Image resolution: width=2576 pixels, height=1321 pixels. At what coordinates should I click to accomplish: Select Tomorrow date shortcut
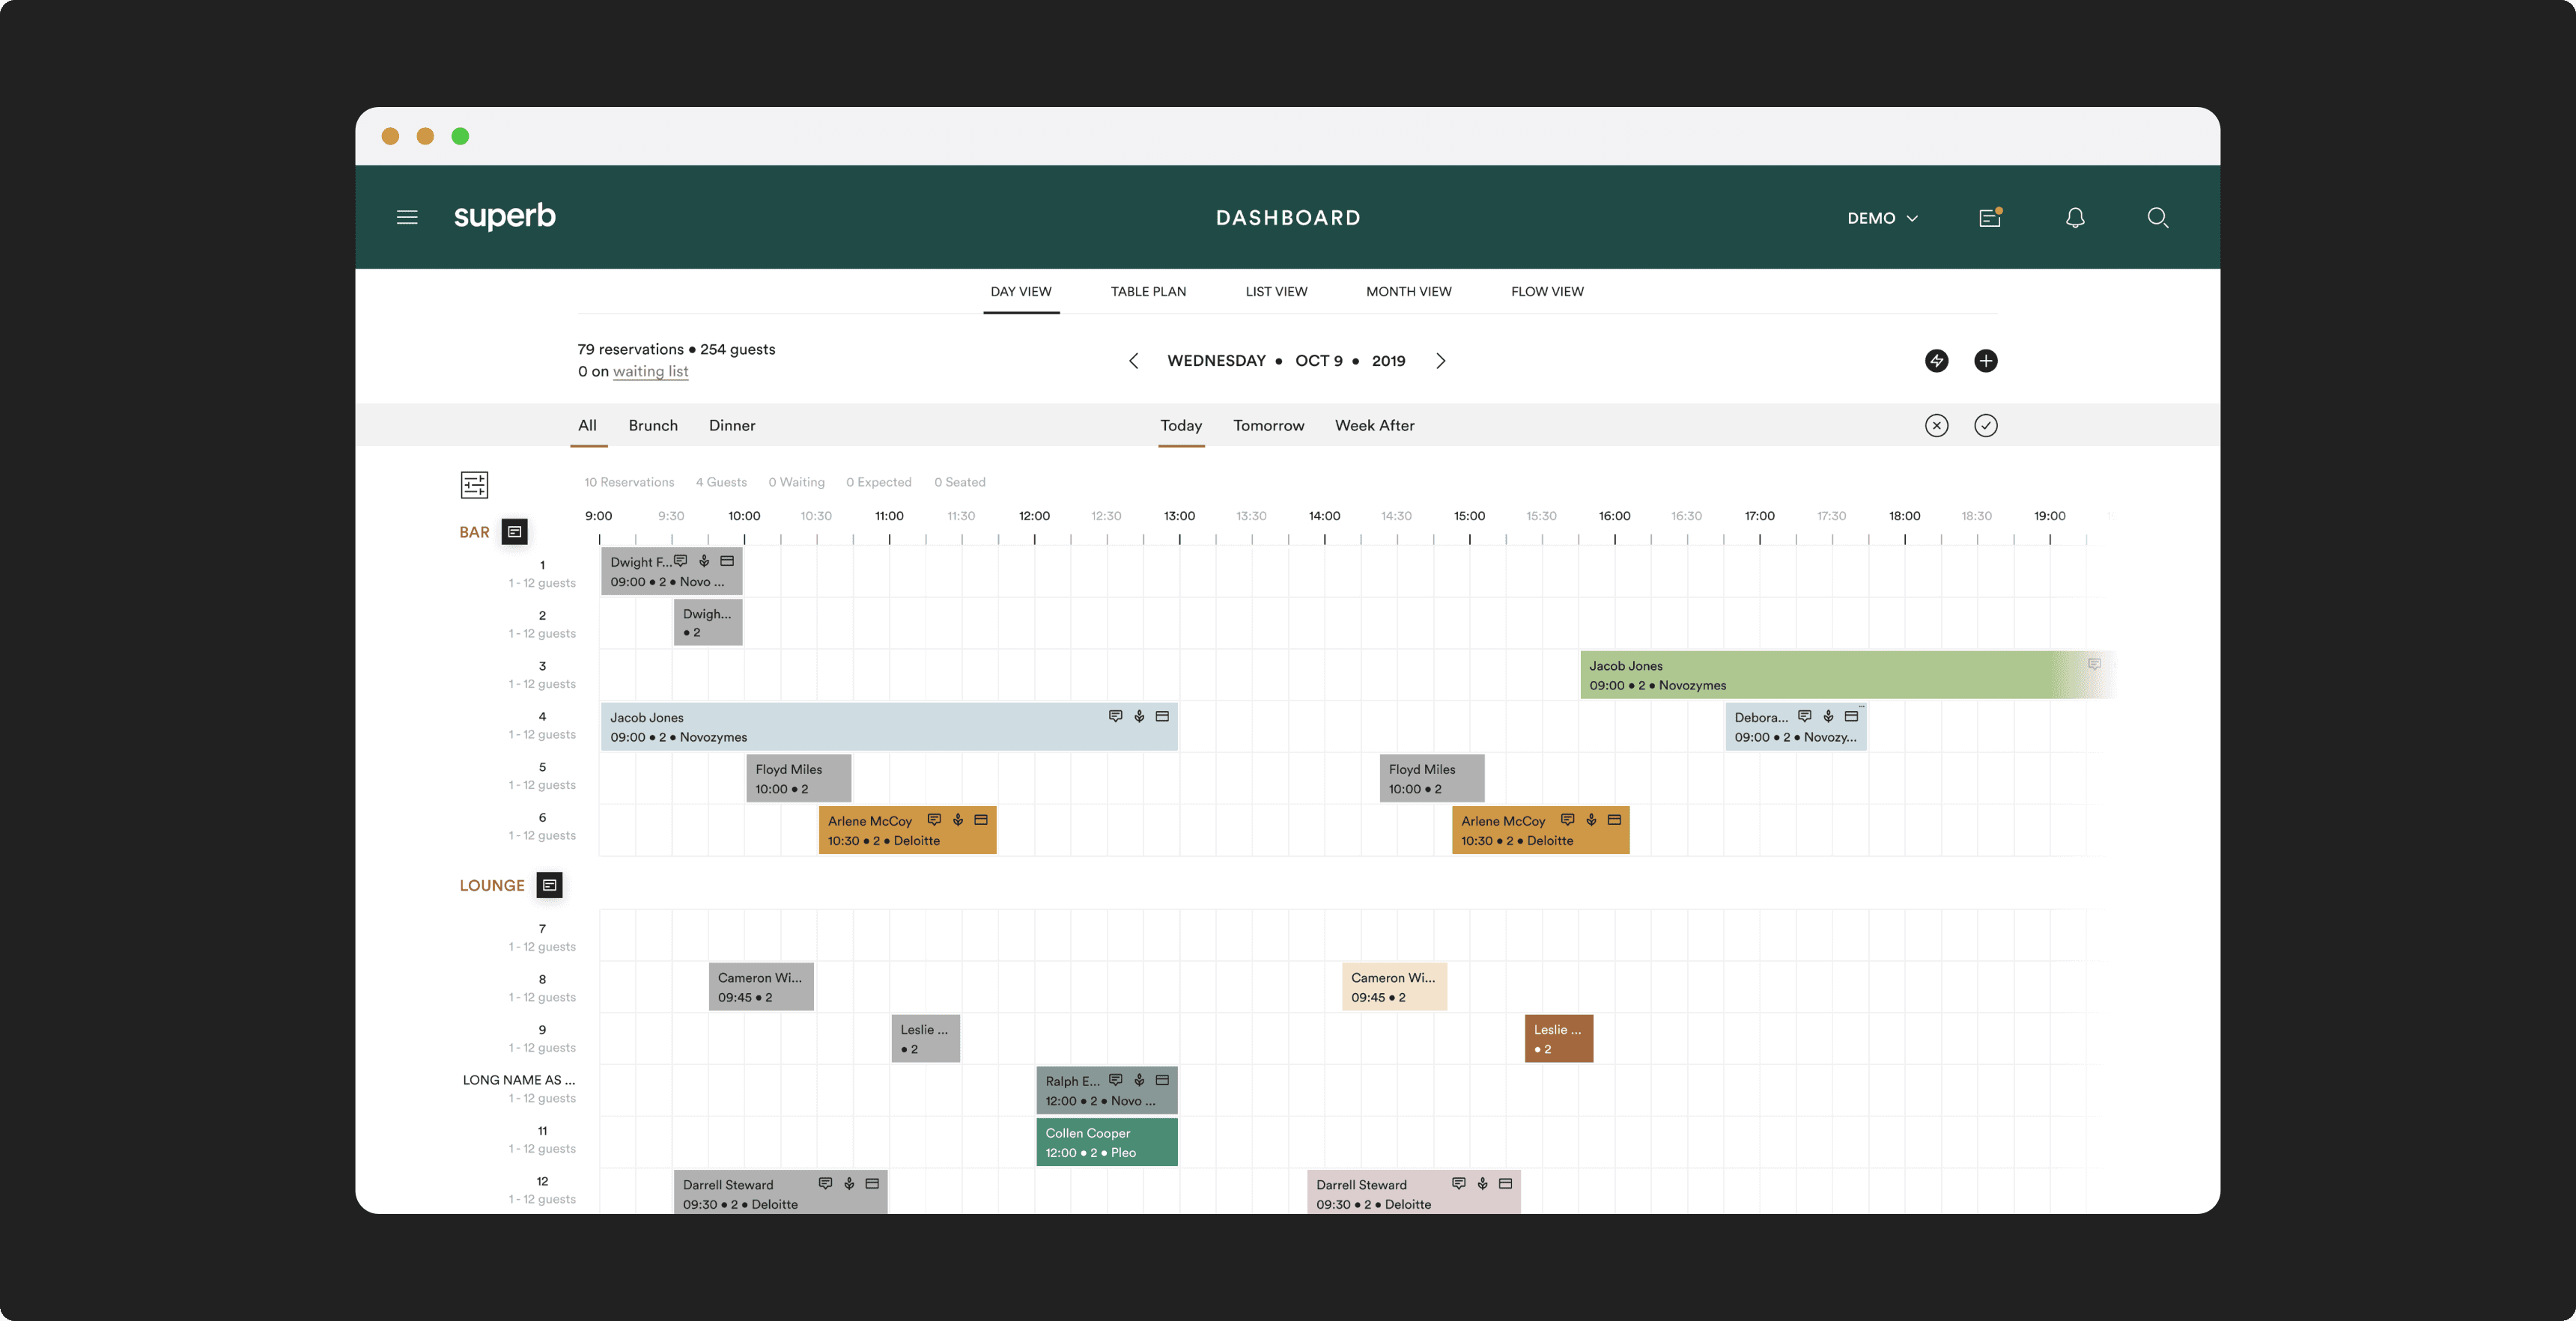[x=1268, y=426]
